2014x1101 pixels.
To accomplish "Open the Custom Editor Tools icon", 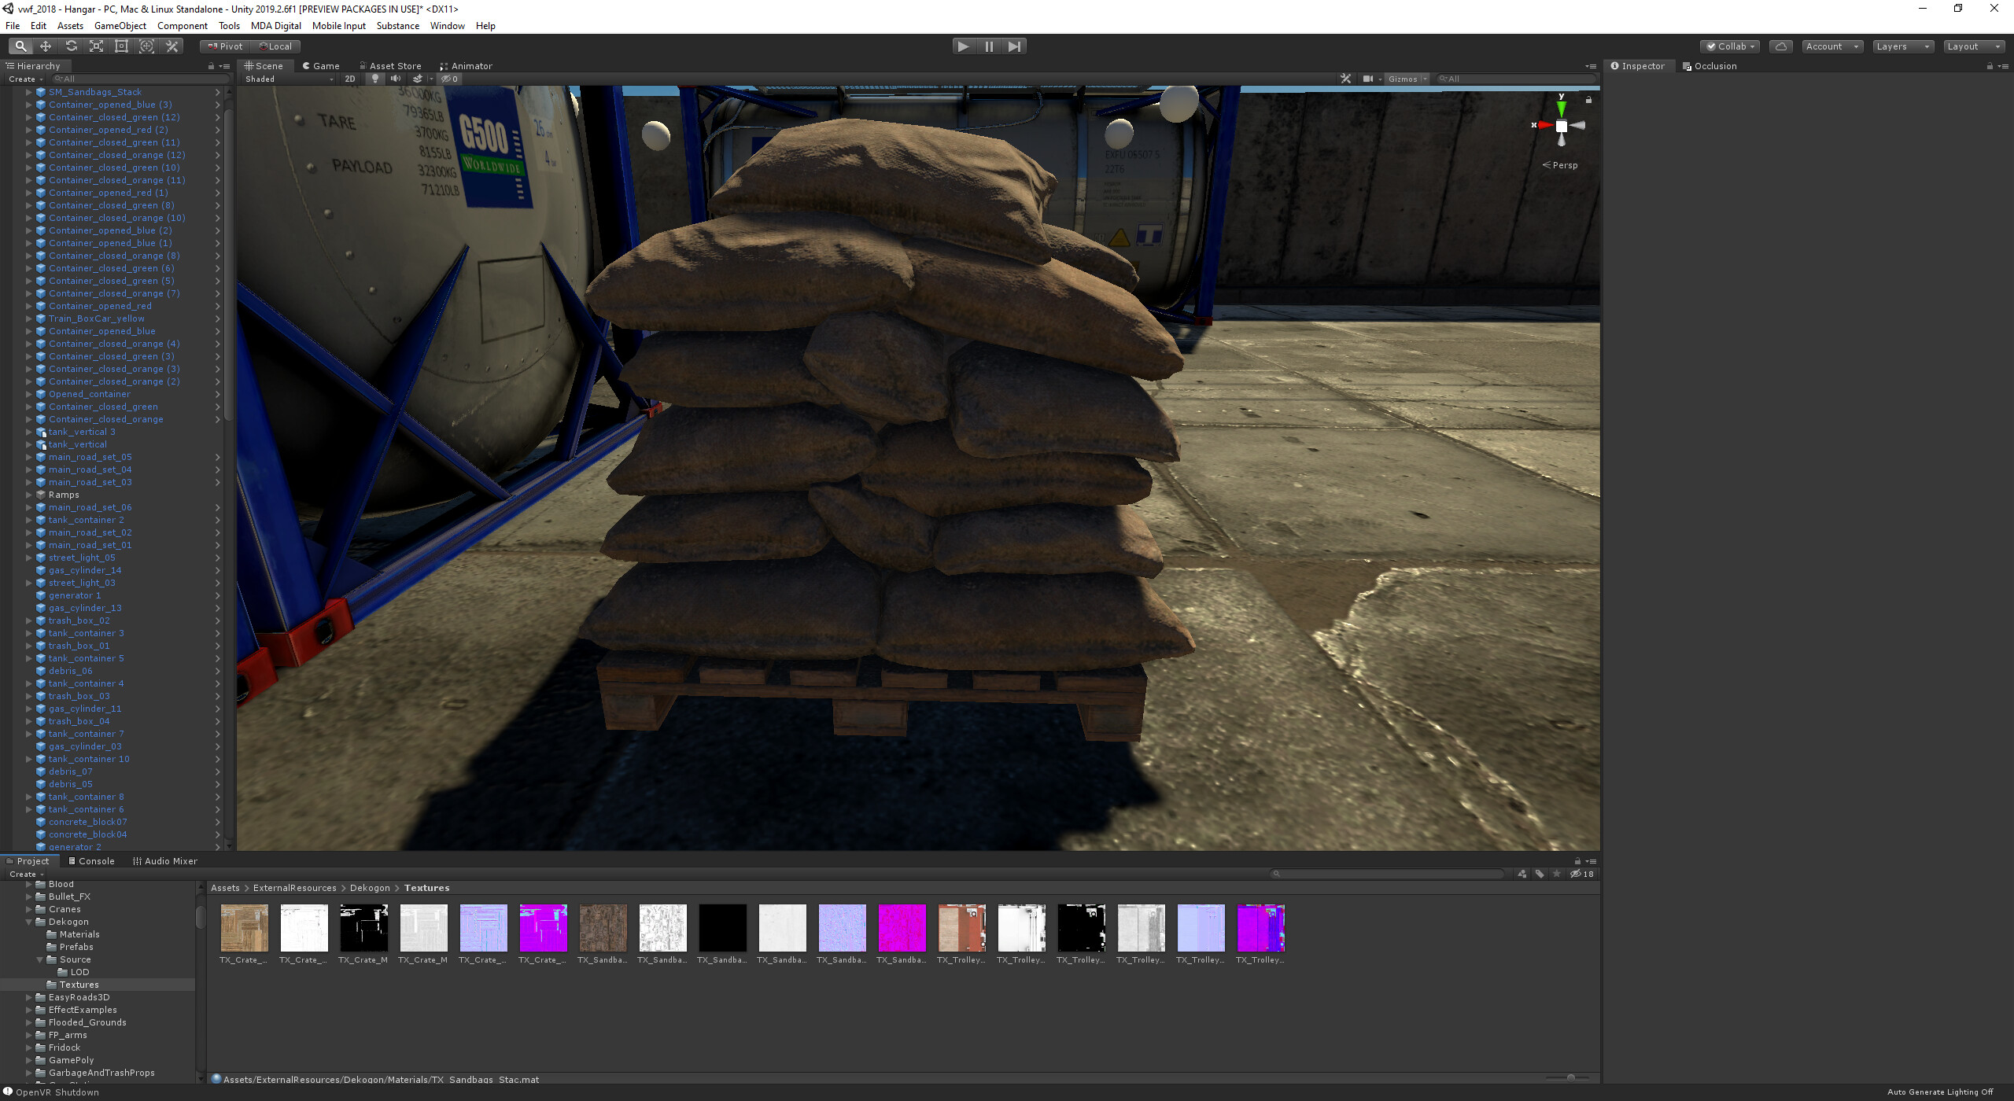I will coord(172,46).
